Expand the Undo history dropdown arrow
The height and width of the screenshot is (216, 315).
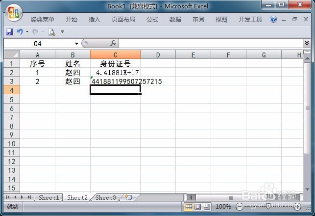pyautogui.click(x=27, y=31)
